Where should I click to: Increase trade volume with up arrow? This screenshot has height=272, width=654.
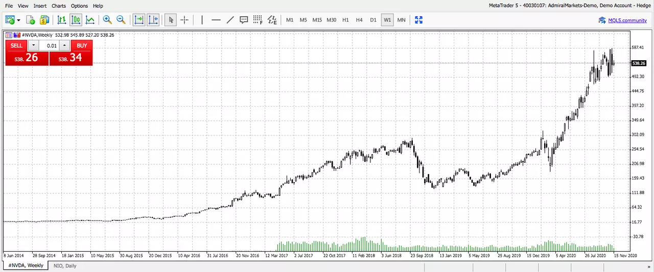[x=64, y=45]
